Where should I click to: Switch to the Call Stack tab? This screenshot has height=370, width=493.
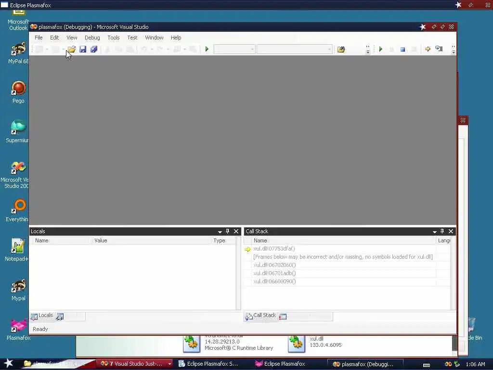(x=260, y=316)
